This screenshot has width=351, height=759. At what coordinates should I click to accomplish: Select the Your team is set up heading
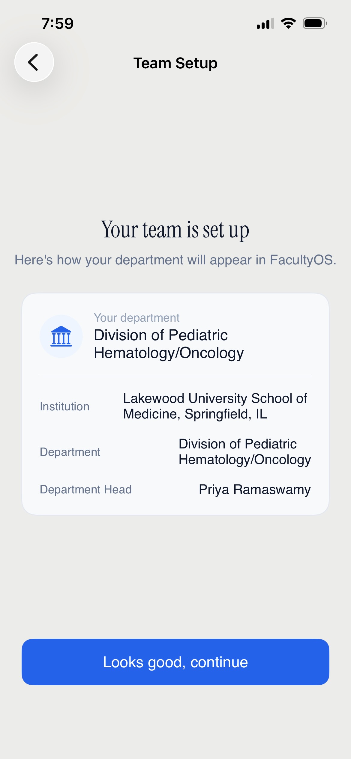(x=175, y=230)
